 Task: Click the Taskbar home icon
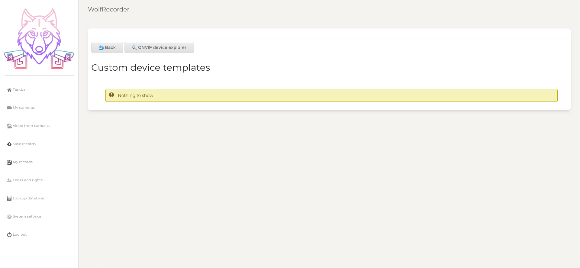pyautogui.click(x=9, y=90)
